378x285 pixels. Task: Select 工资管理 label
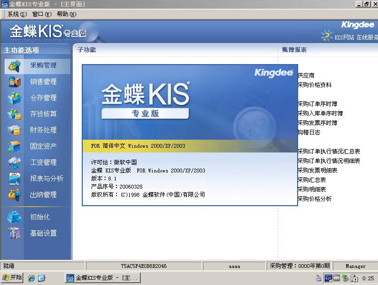[x=43, y=162]
